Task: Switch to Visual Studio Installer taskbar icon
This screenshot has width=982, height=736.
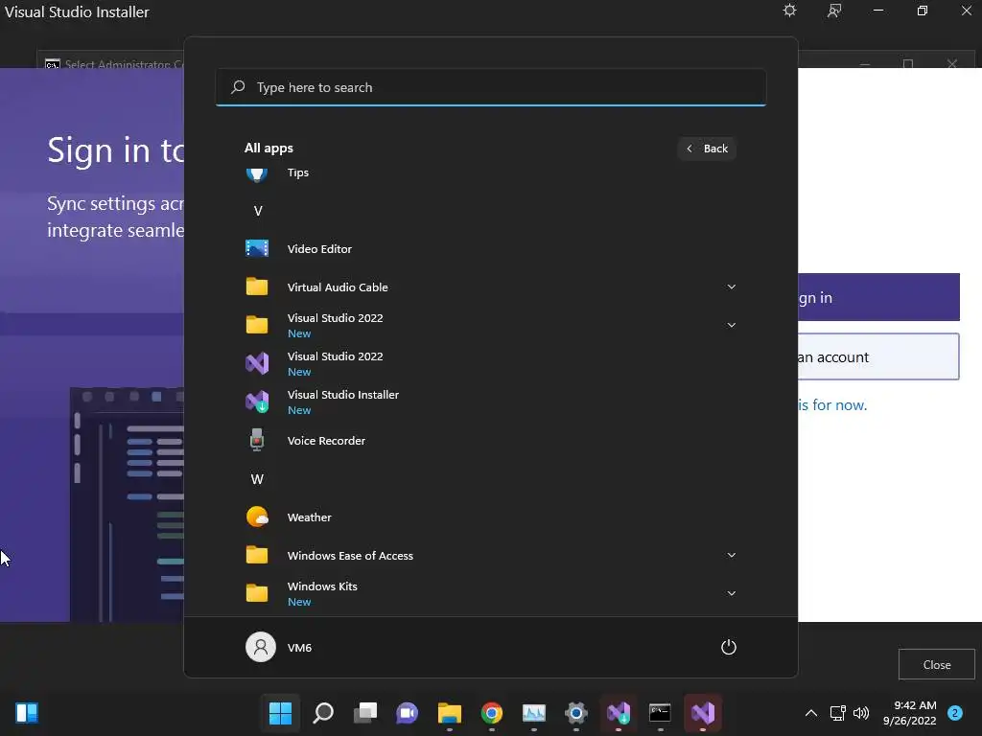Action: (619, 713)
